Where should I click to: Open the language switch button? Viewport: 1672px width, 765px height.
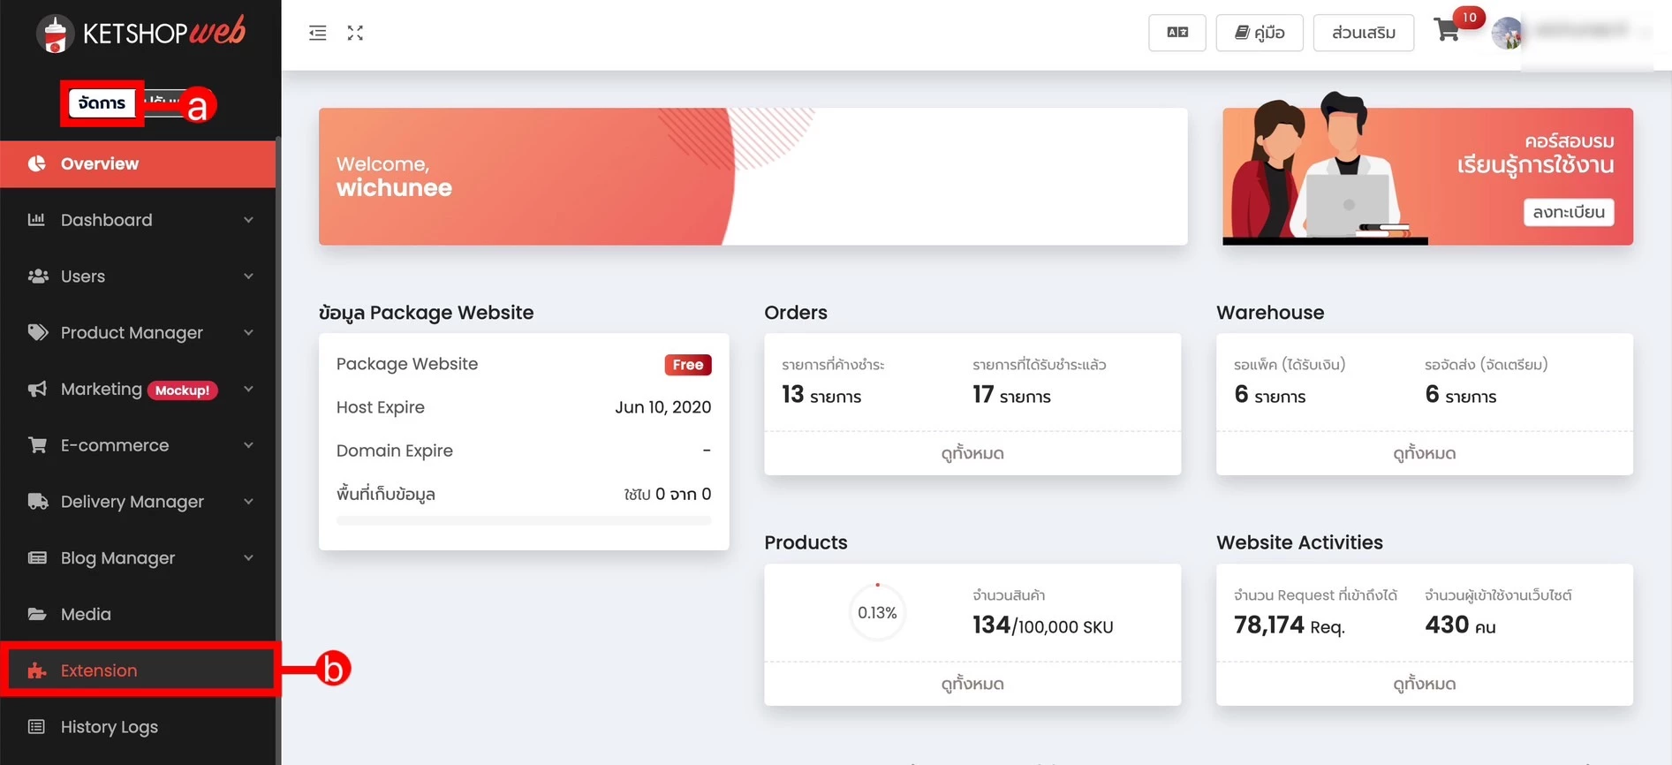coord(1177,33)
